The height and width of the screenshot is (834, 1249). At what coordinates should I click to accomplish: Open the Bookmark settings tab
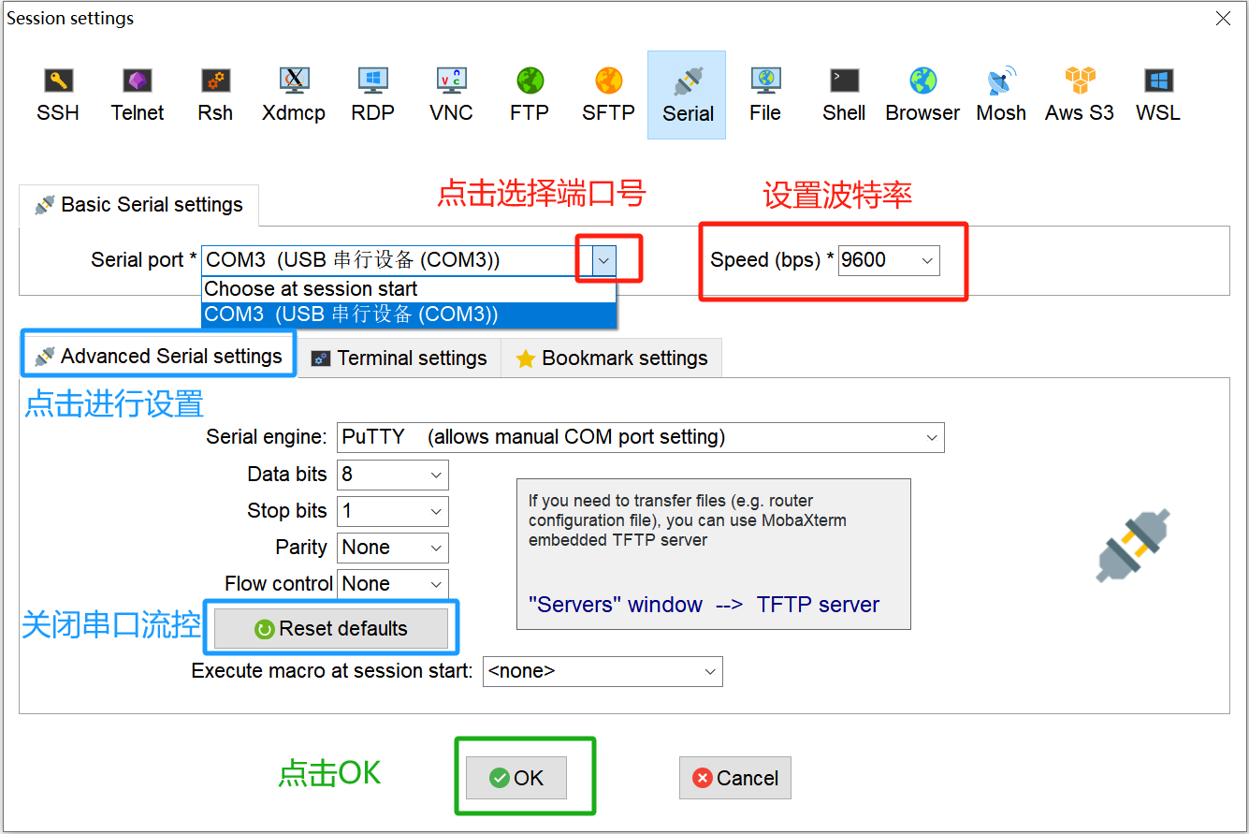tap(612, 358)
